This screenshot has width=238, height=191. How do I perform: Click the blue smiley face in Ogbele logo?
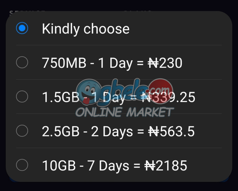tap(89, 92)
